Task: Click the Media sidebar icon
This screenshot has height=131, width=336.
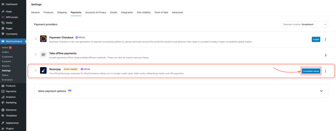Action: click(x=3, y=23)
